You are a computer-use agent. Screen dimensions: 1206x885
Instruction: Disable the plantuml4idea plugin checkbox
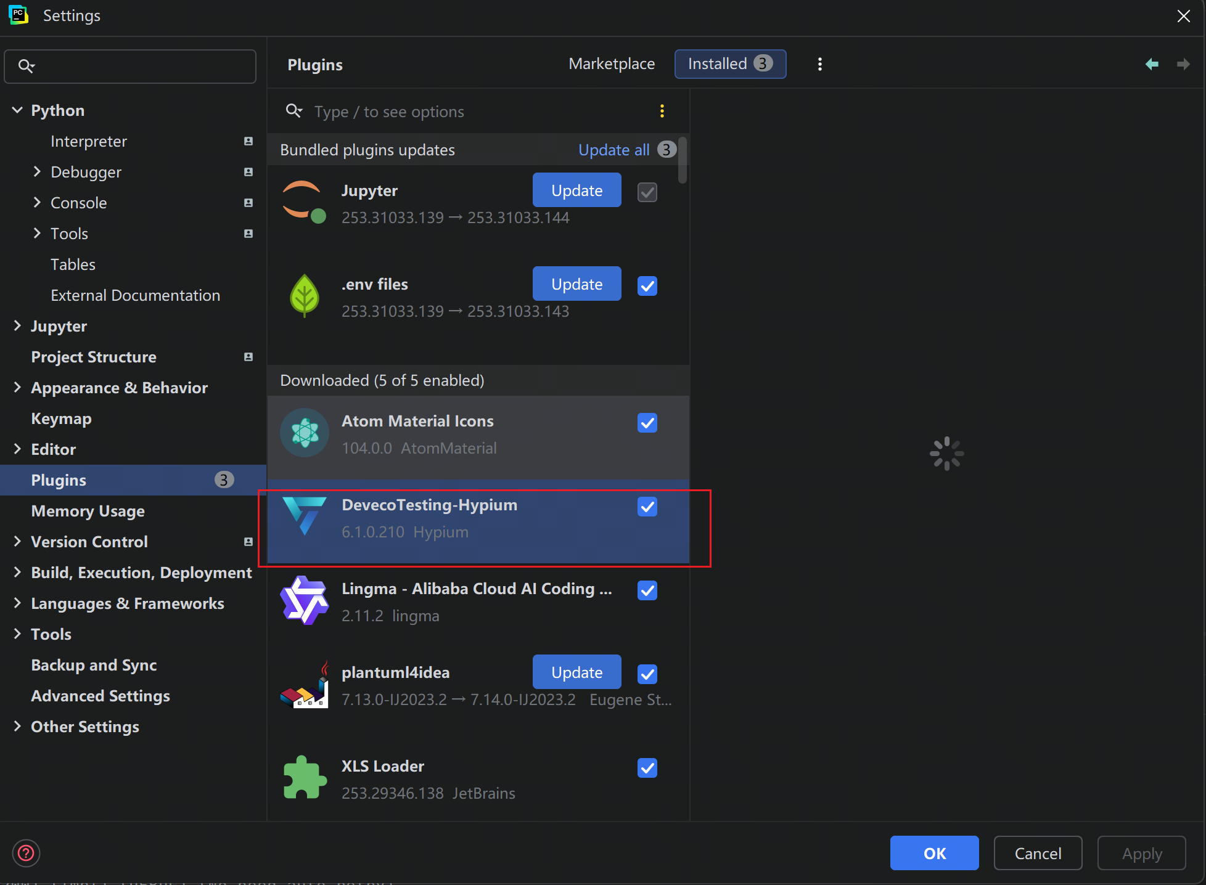(647, 674)
